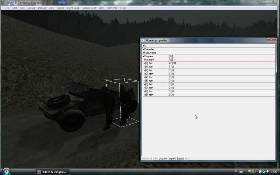Expand inventory [3] Item row
The image size is (280, 175).
point(145,74)
